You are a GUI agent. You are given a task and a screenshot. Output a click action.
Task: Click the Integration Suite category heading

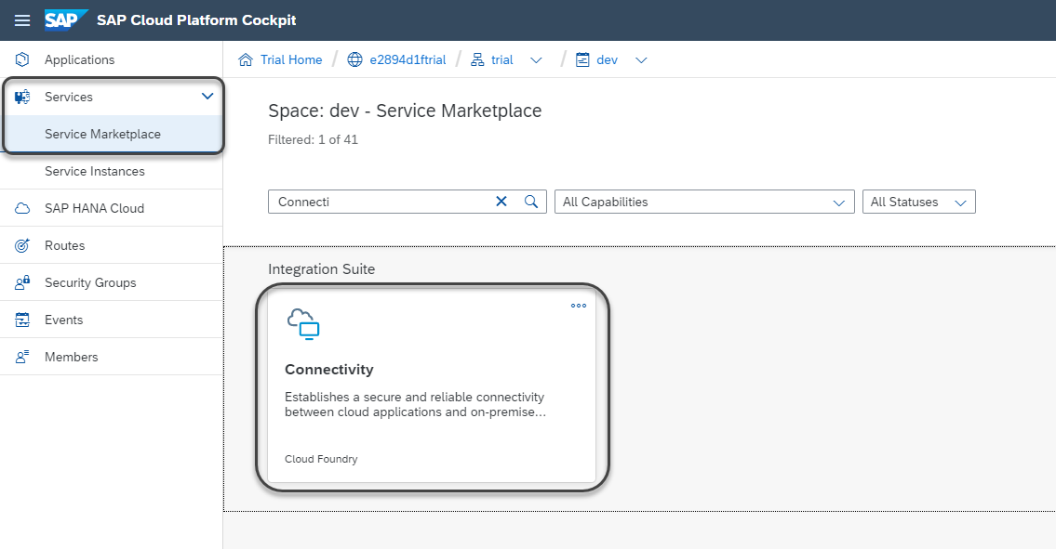pos(321,269)
